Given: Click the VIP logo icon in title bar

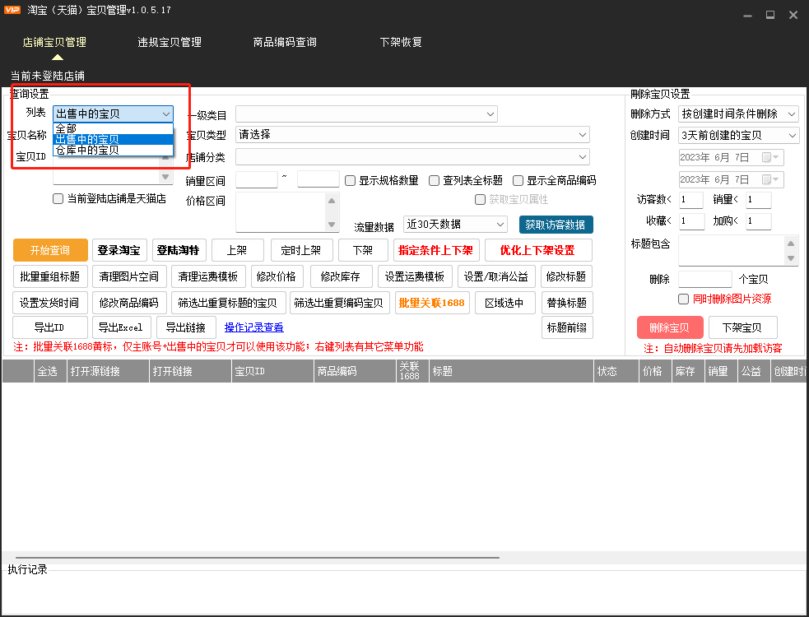Looking at the screenshot, I should click(12, 10).
